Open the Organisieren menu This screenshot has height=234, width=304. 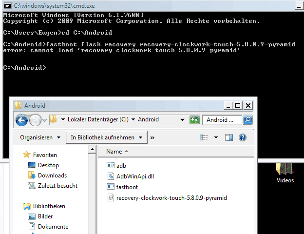[x=40, y=137]
